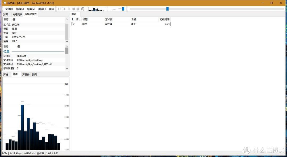287x157 pixels.
Task: Switch to the 封面 tab
Action: (x=6, y=14)
